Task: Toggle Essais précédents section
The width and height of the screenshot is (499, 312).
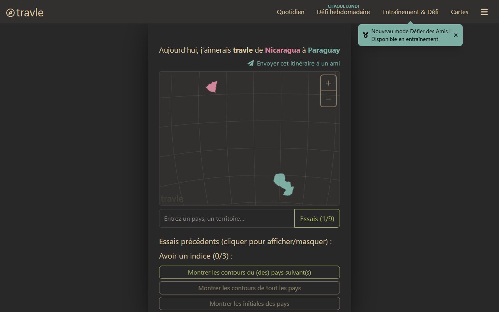Action: point(246,241)
